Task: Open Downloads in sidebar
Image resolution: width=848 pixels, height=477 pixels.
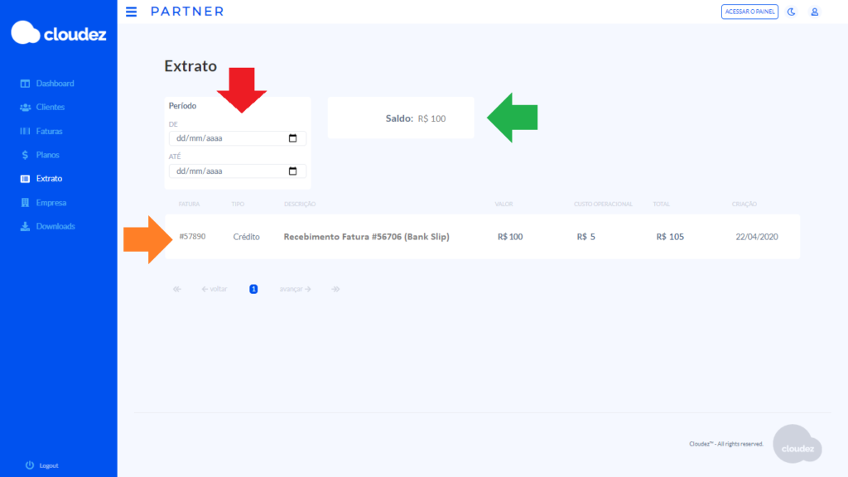Action: pos(55,227)
